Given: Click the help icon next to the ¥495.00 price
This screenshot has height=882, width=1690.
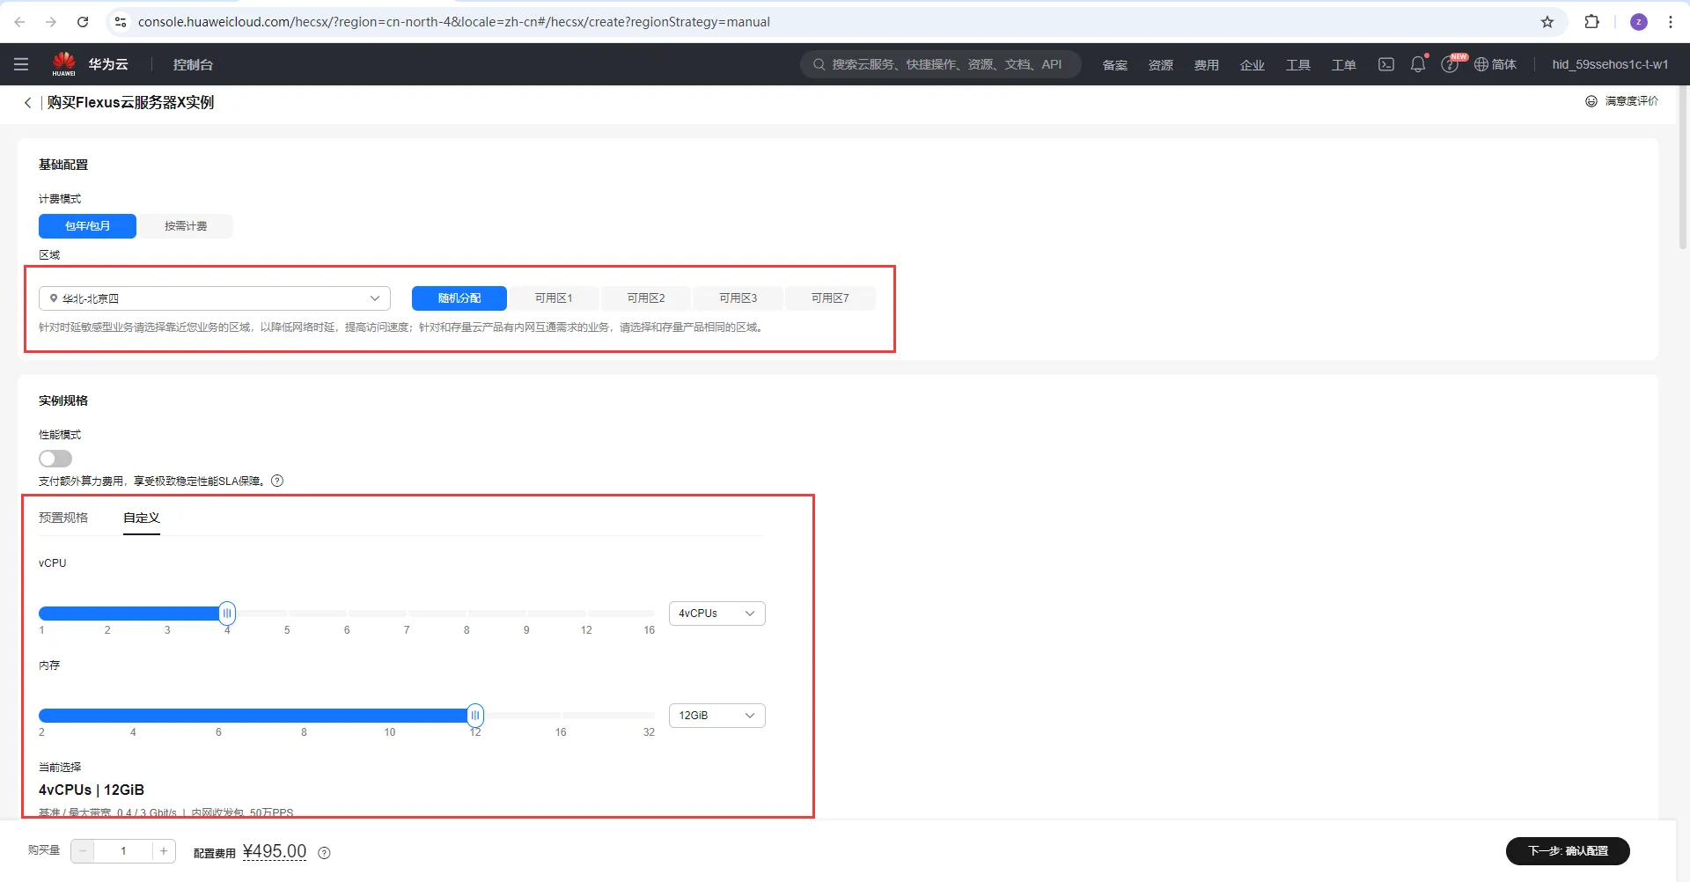Looking at the screenshot, I should tap(324, 852).
